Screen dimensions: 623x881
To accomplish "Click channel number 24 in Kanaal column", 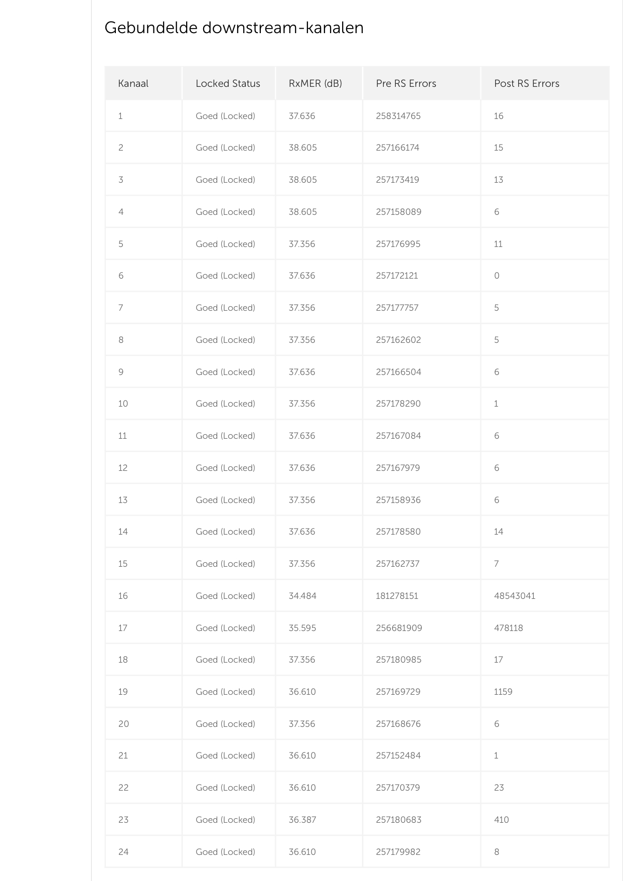I will 123,852.
